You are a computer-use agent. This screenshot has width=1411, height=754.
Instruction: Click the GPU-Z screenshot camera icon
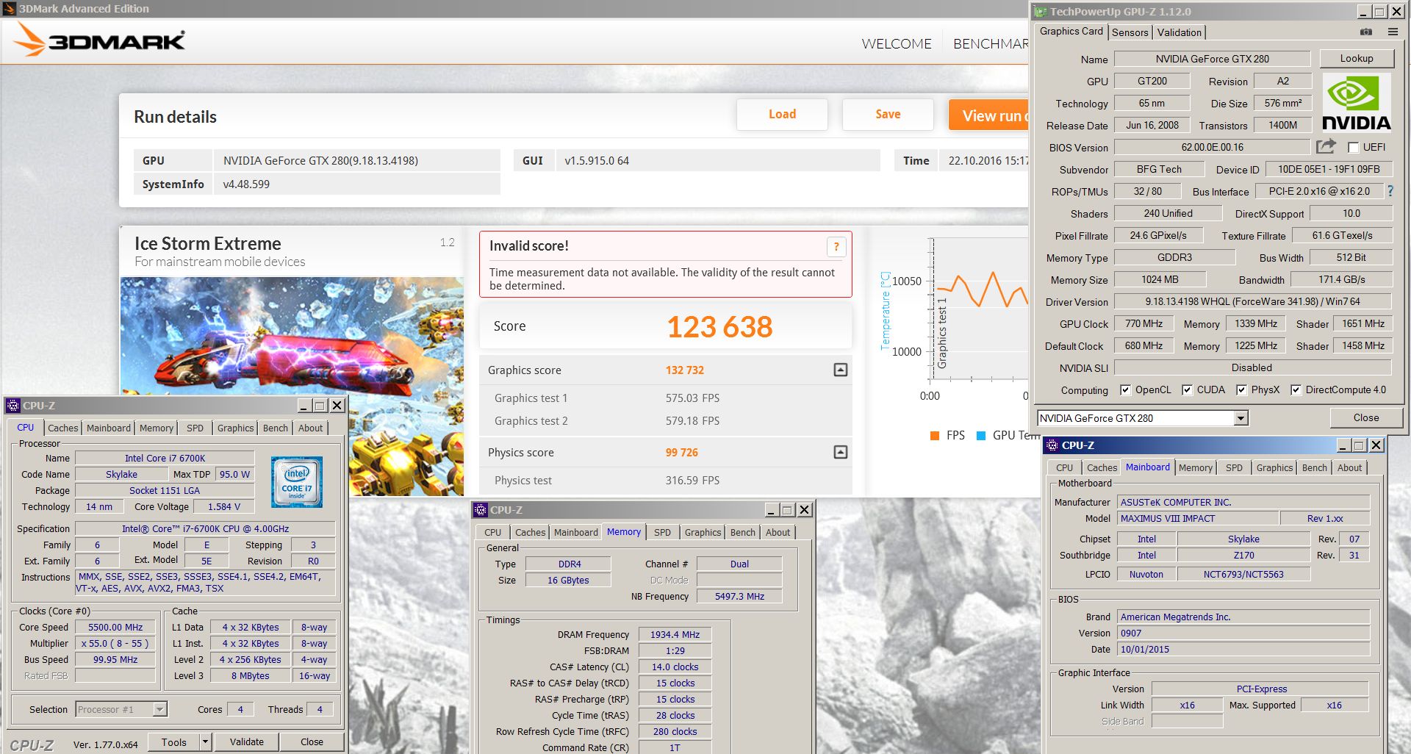(x=1365, y=32)
